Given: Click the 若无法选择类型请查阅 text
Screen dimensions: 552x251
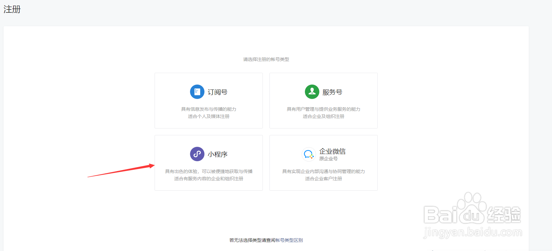Looking at the screenshot, I should 252,240.
